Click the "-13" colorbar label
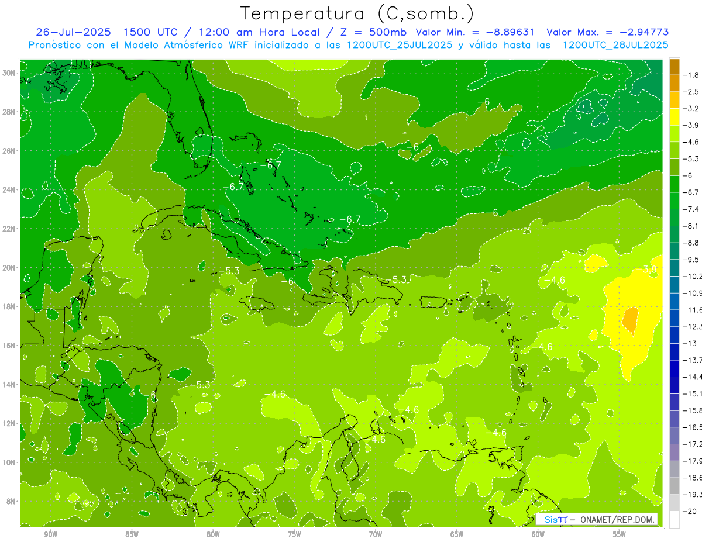 (x=690, y=343)
